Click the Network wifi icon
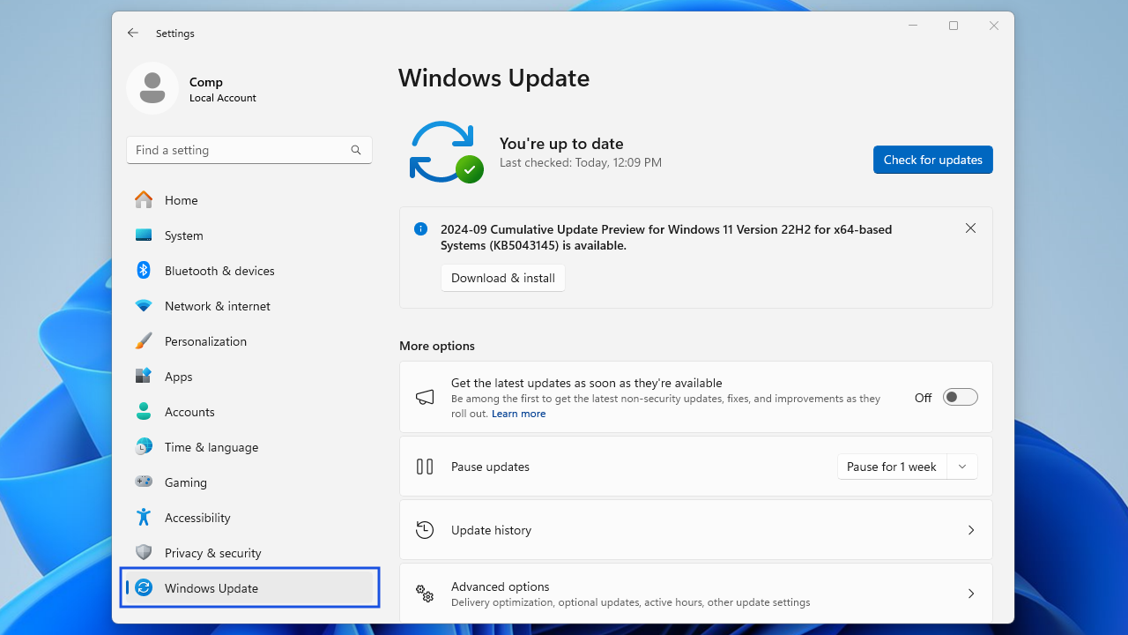Viewport: 1128px width, 635px height. (x=144, y=306)
